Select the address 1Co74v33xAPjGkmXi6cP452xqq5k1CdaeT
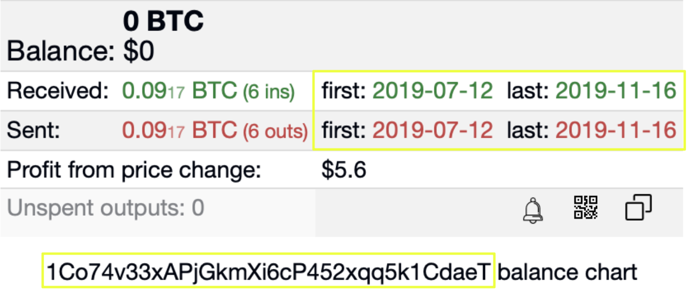The image size is (687, 291). click(x=268, y=271)
